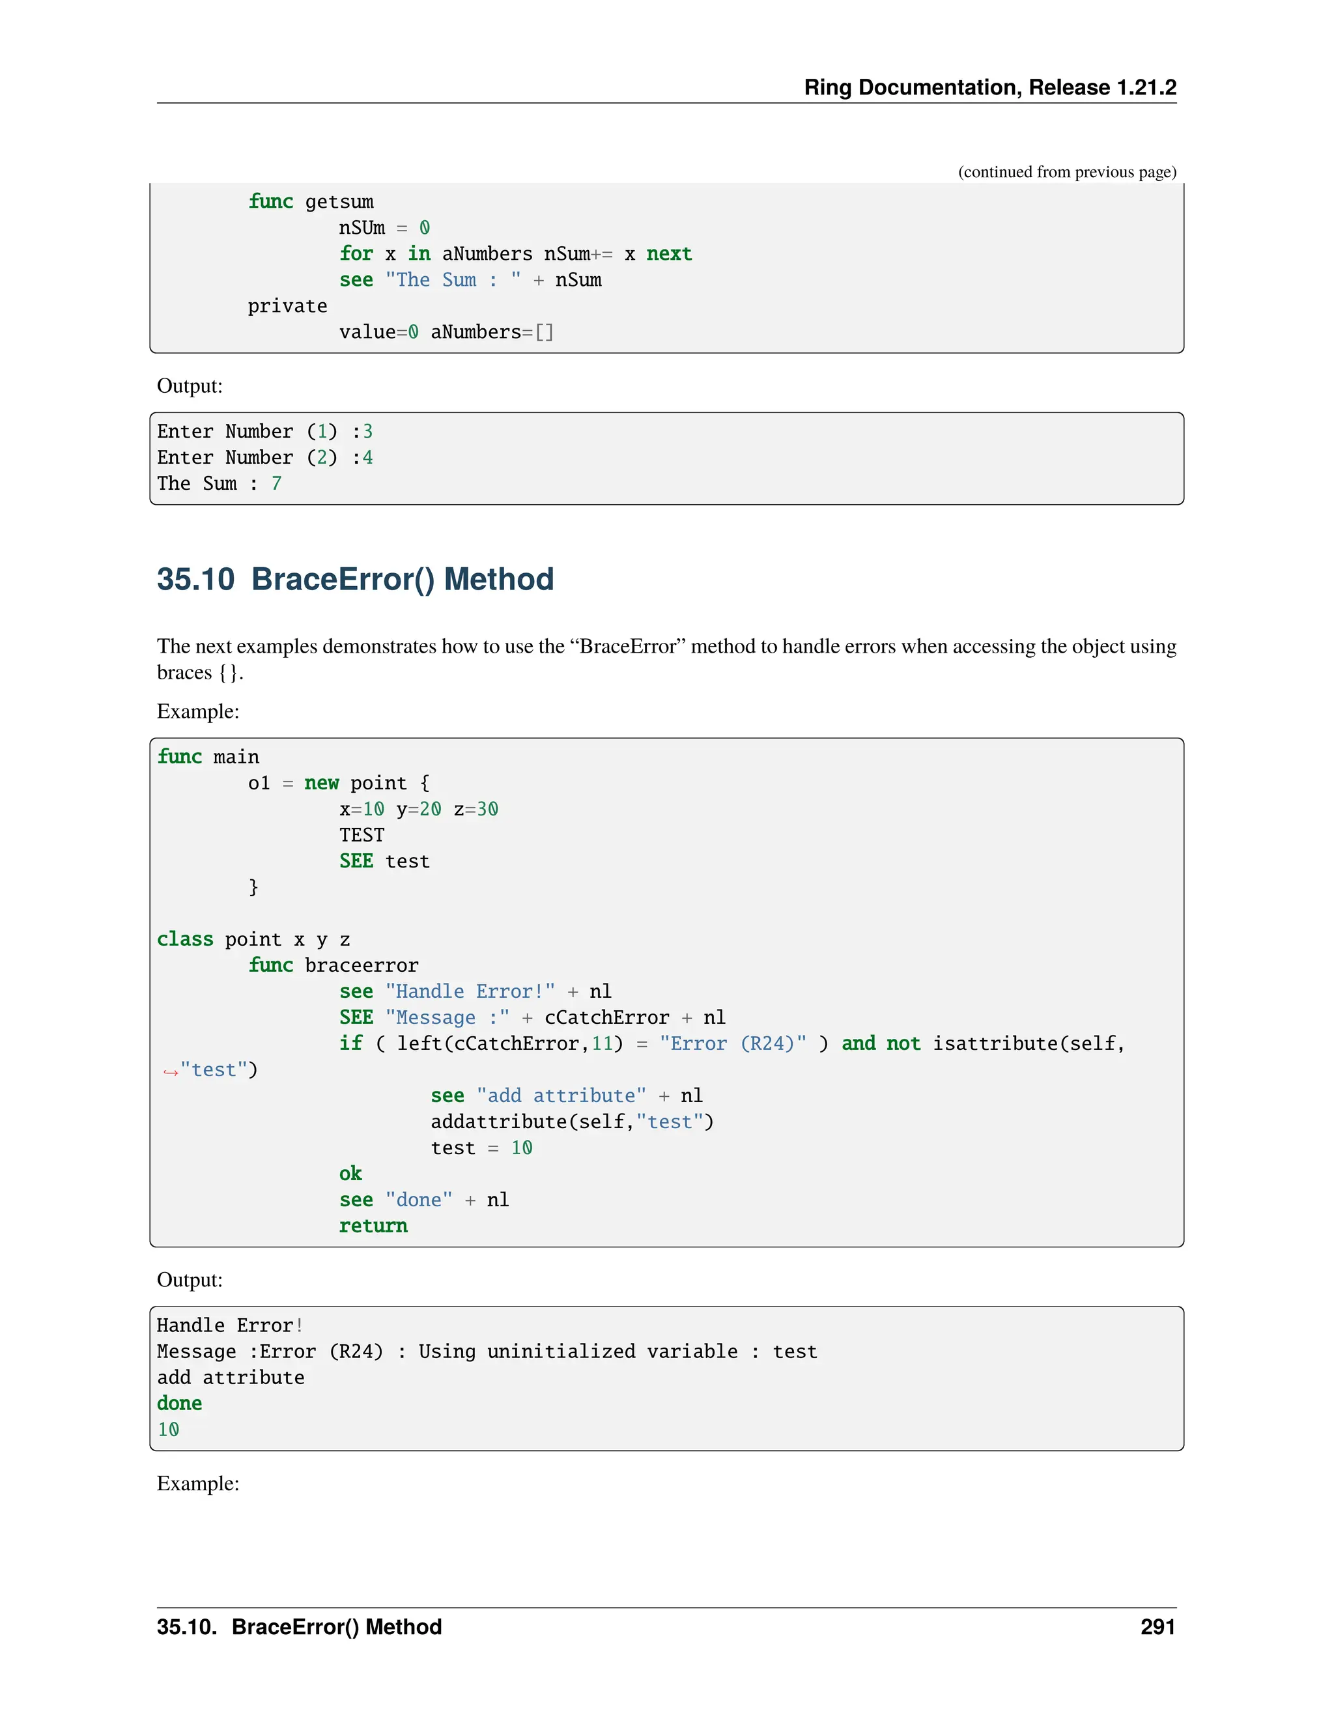1334x1726 pixels.
Task: Click the 'o1 = new point {' line
Action: pos(338,783)
